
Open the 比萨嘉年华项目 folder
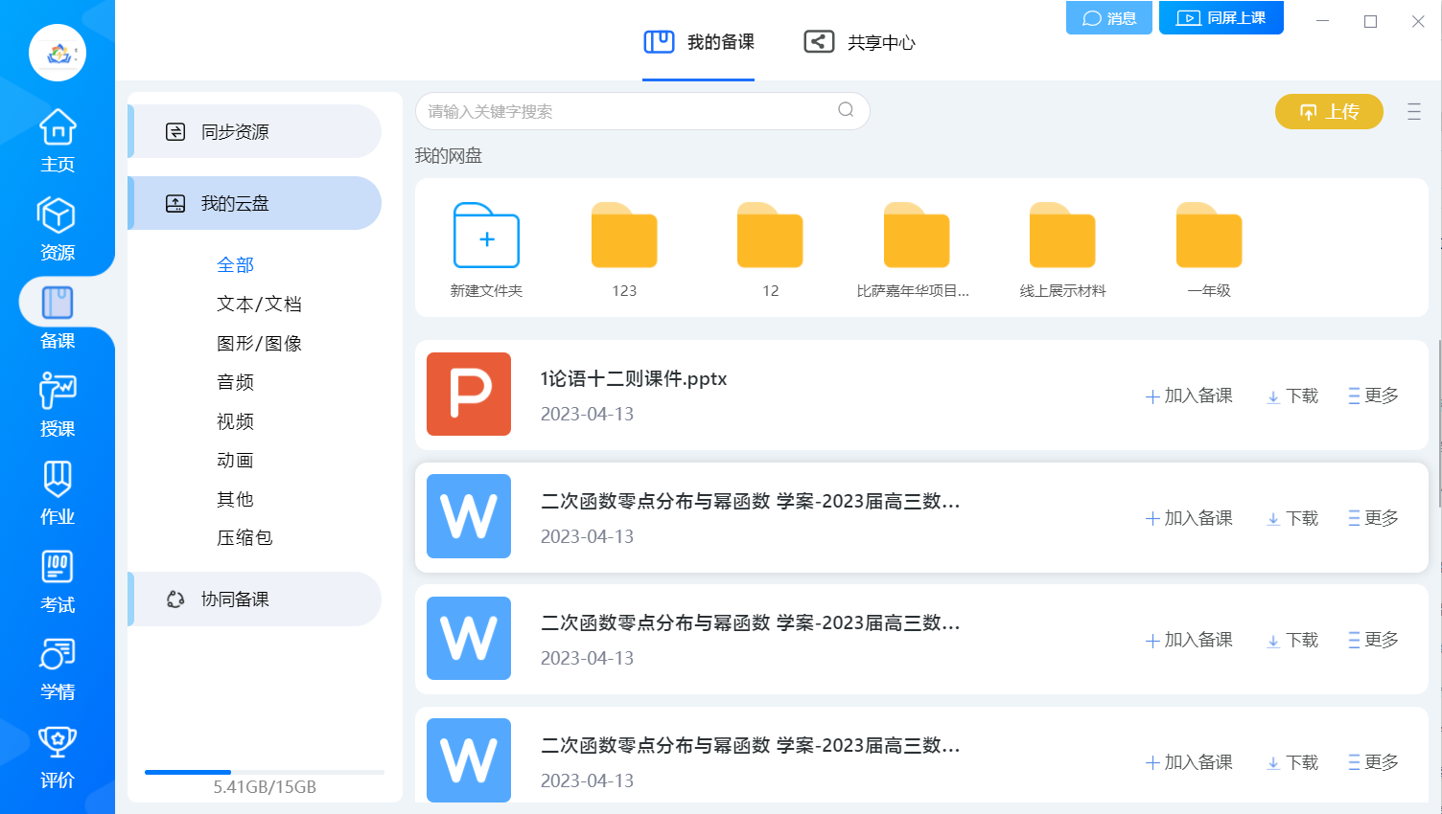[x=916, y=237]
